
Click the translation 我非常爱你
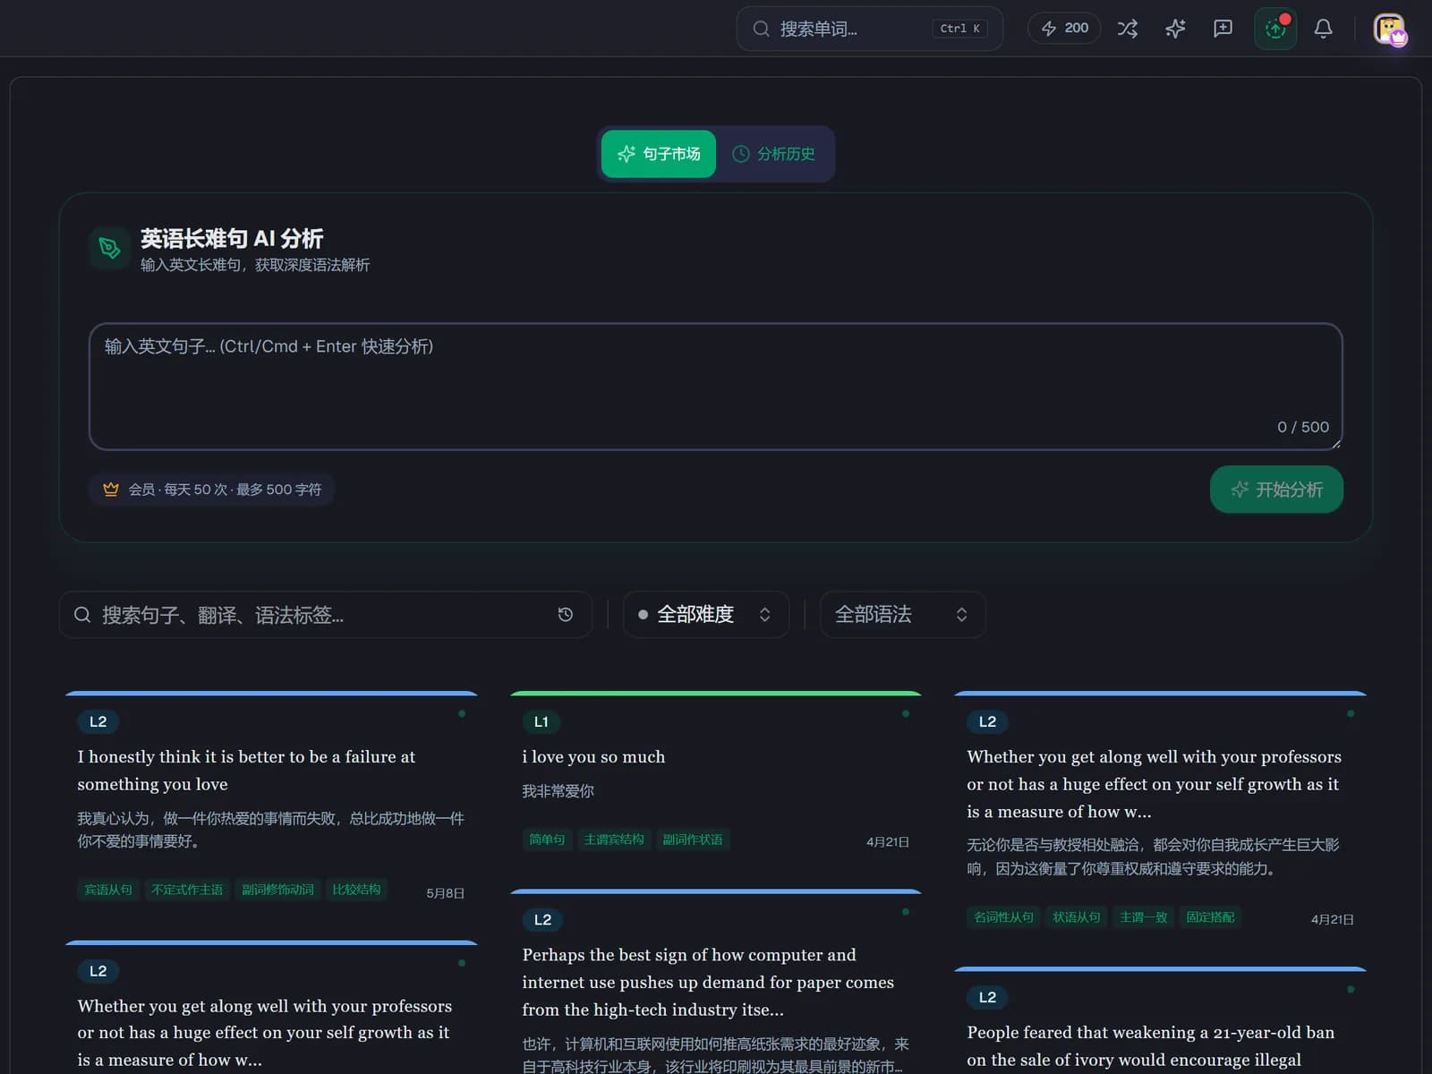[x=558, y=791]
